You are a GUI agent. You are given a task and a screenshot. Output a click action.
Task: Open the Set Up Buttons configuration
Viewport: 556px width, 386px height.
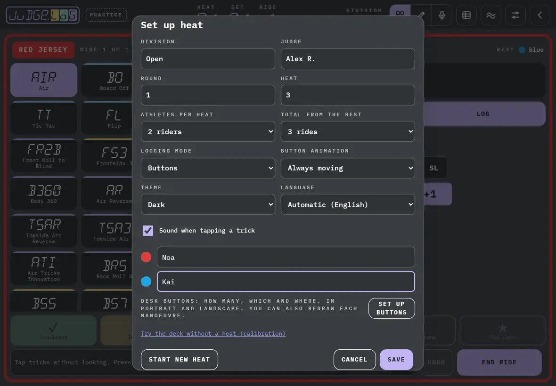click(392, 308)
